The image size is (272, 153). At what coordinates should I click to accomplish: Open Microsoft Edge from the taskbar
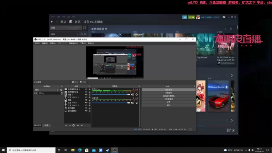[80, 150]
